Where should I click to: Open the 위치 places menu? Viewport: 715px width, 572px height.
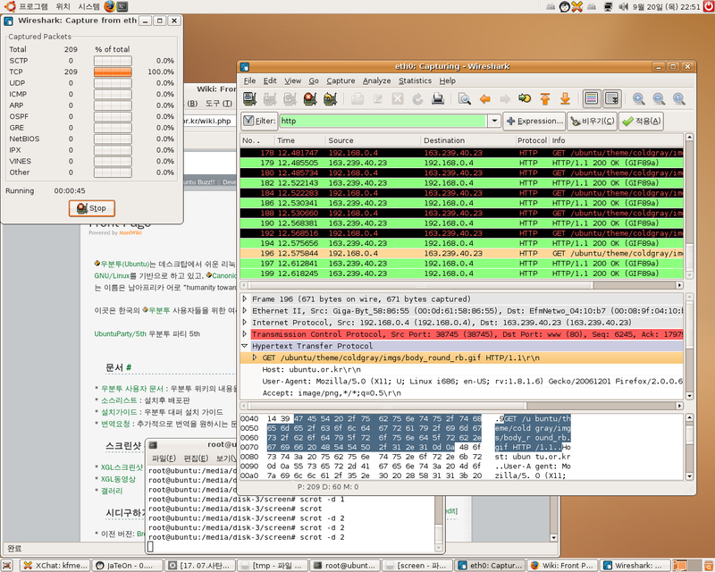pyautogui.click(x=63, y=6)
